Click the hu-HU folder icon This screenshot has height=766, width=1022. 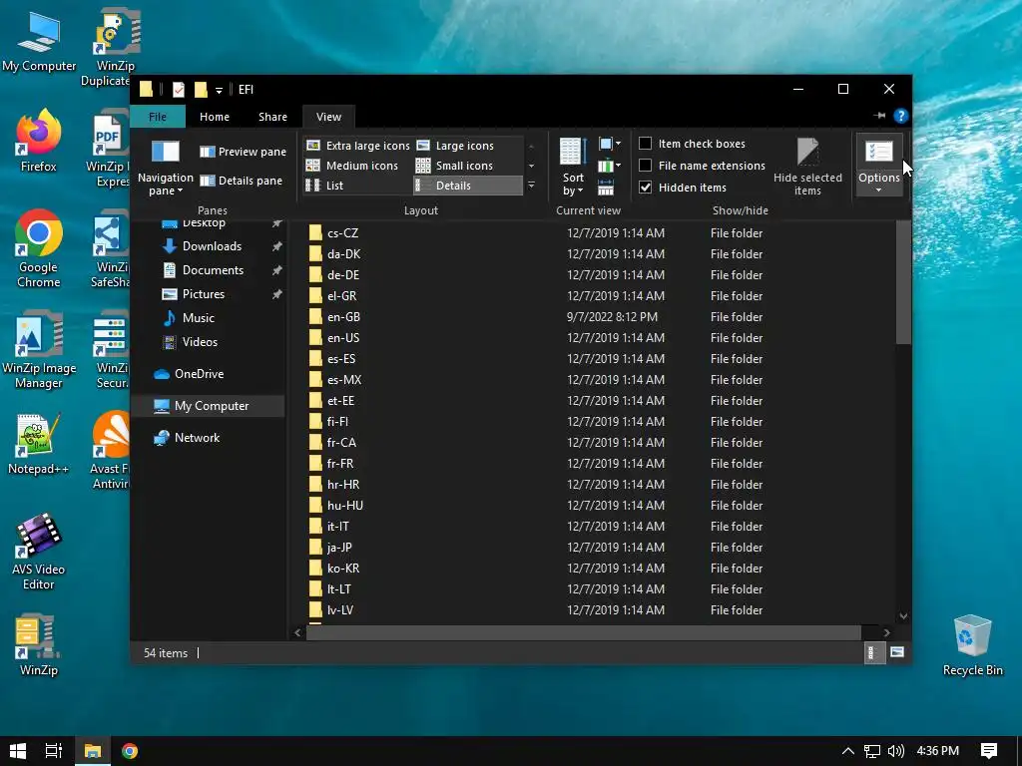point(315,506)
